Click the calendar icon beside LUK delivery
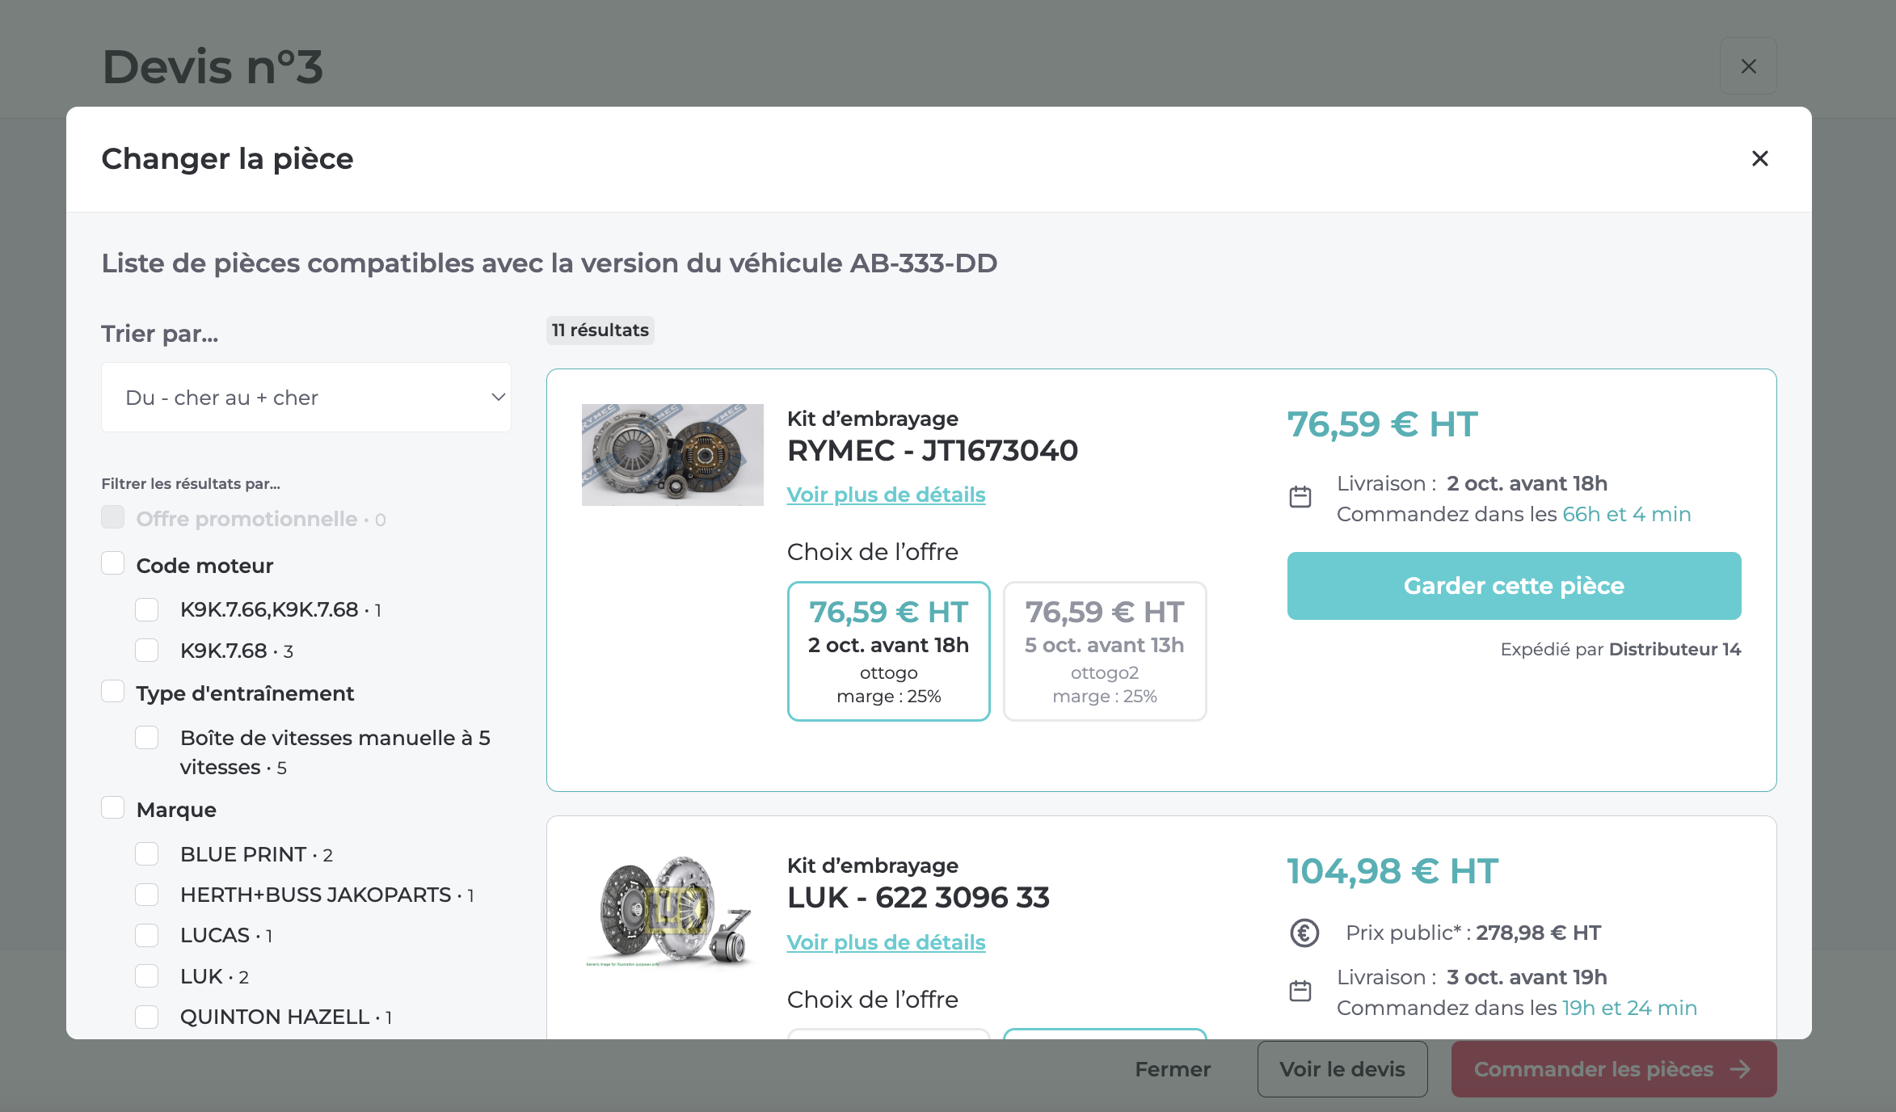The width and height of the screenshot is (1896, 1112). 1300,991
